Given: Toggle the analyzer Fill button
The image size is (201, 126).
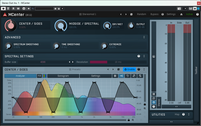Looking at the screenshot, I should pyautogui.click(x=39, y=76).
